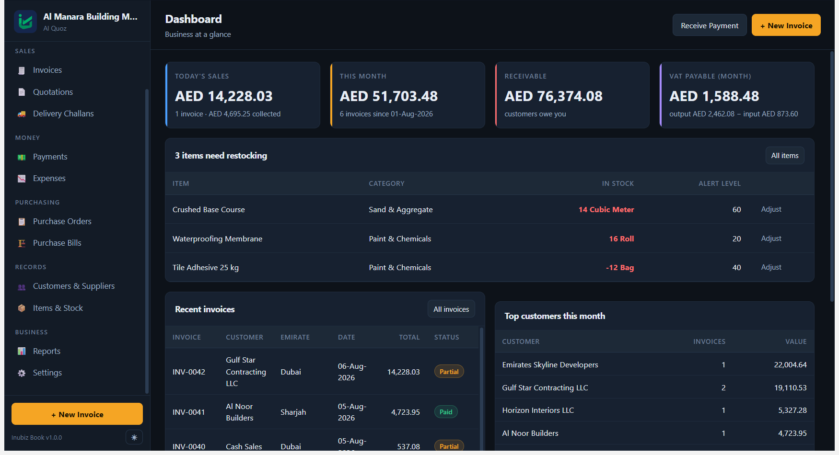Click the Expenses chart icon
Viewport: 839px width, 455px height.
pyautogui.click(x=22, y=179)
